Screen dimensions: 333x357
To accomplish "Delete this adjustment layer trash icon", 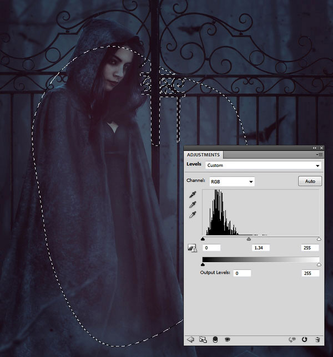I will pos(317,340).
